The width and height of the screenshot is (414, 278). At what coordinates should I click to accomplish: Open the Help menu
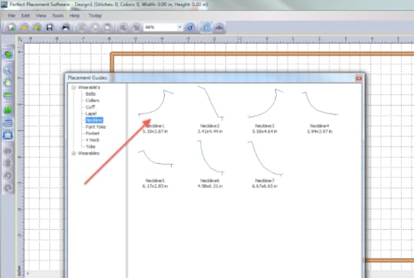pos(74,15)
